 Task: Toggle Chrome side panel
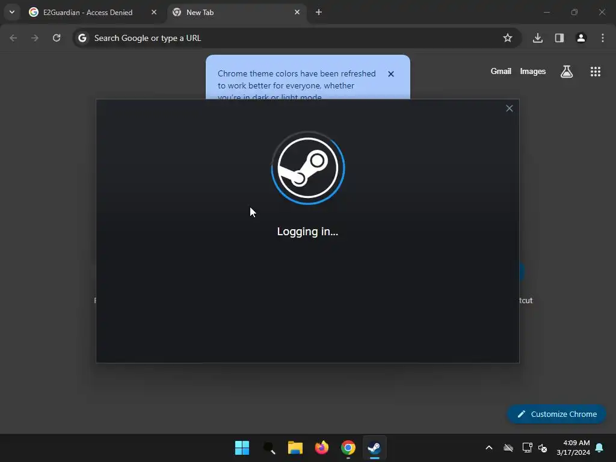[x=559, y=38]
